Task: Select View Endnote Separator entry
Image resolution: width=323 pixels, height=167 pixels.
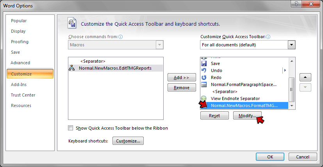Action: pyautogui.click(x=244, y=98)
